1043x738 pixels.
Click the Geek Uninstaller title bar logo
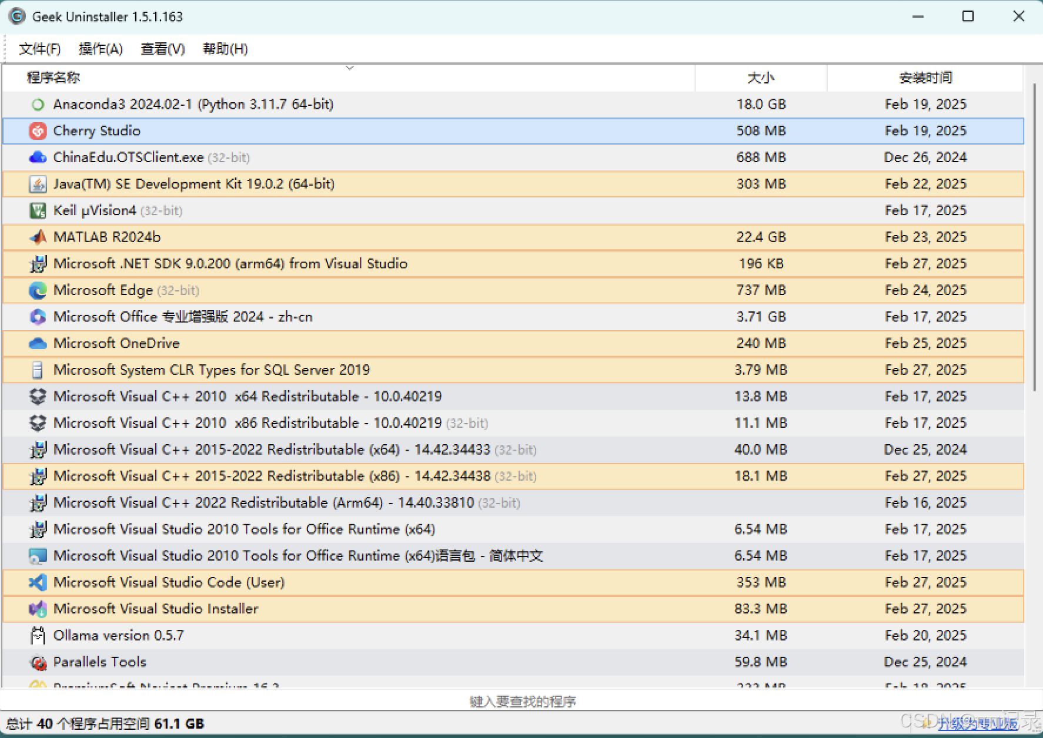pyautogui.click(x=17, y=16)
